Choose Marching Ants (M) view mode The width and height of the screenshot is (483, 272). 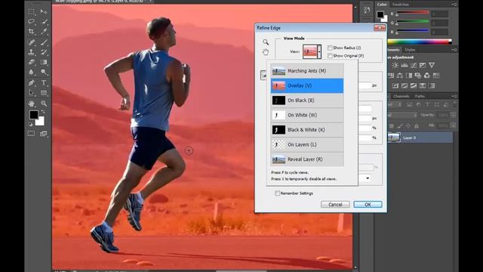pos(307,71)
